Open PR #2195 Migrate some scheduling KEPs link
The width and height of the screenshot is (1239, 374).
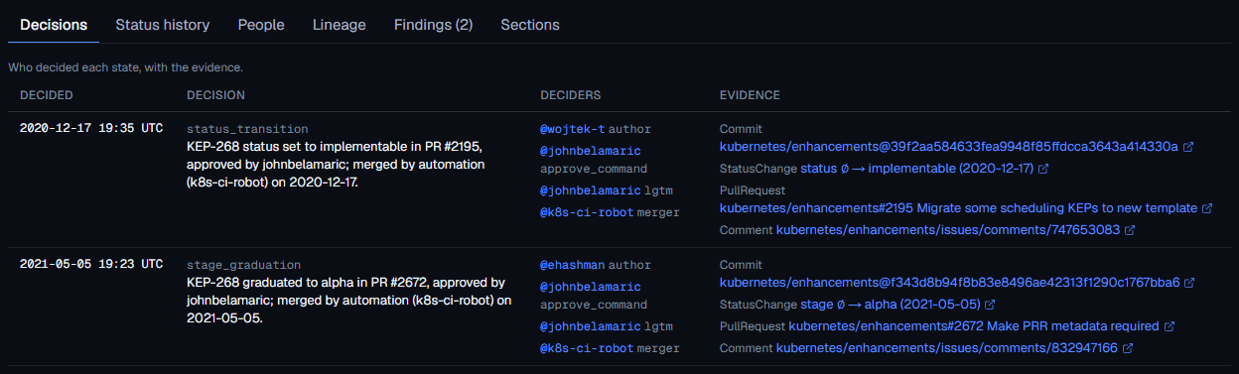(x=958, y=208)
